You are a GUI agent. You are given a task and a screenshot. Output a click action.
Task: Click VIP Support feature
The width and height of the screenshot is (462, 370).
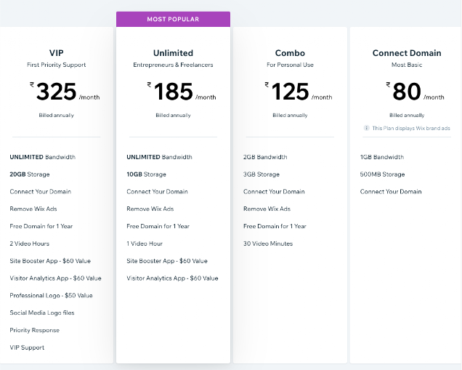click(27, 347)
